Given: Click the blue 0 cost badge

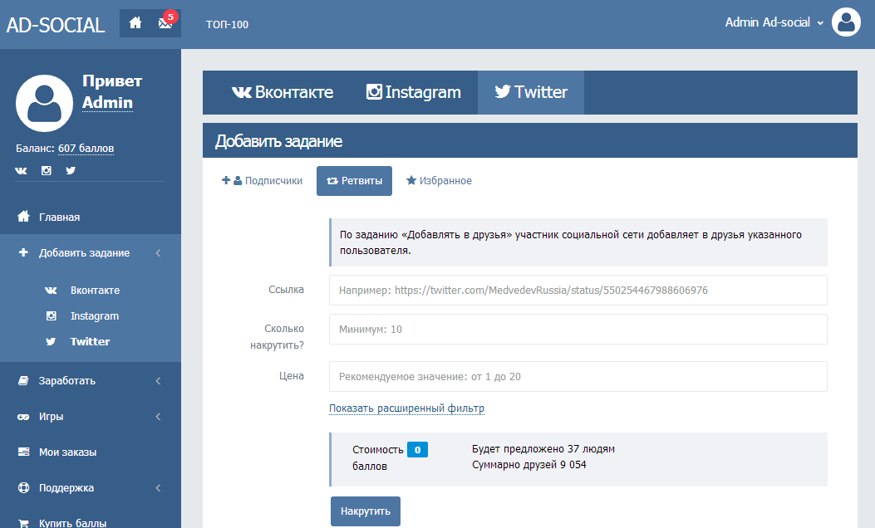Looking at the screenshot, I should [x=417, y=449].
